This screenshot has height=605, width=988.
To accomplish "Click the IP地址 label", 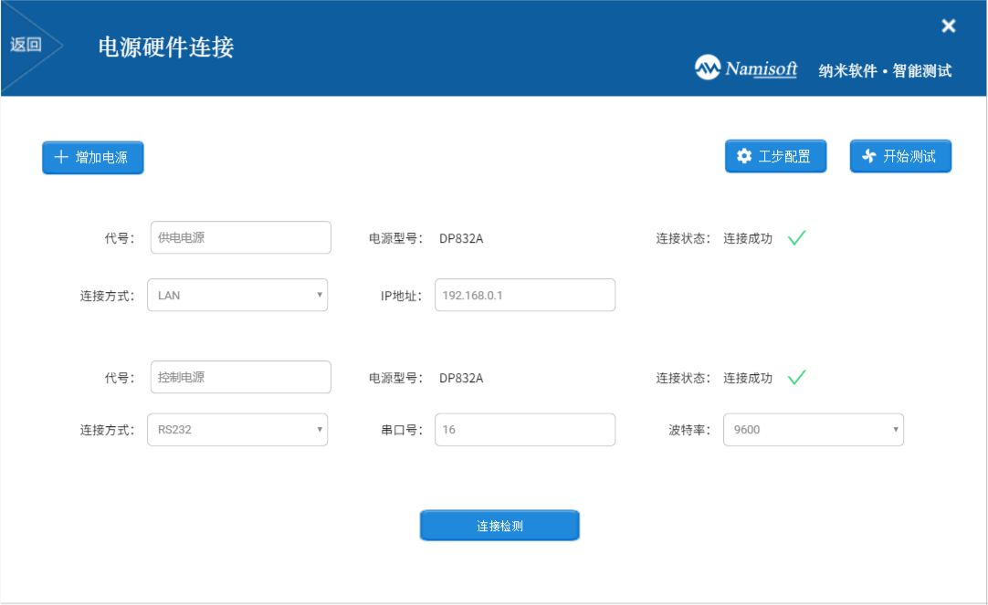I will (x=402, y=296).
